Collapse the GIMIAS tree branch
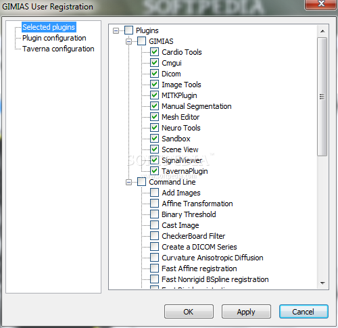This screenshot has height=328, width=338. point(128,41)
